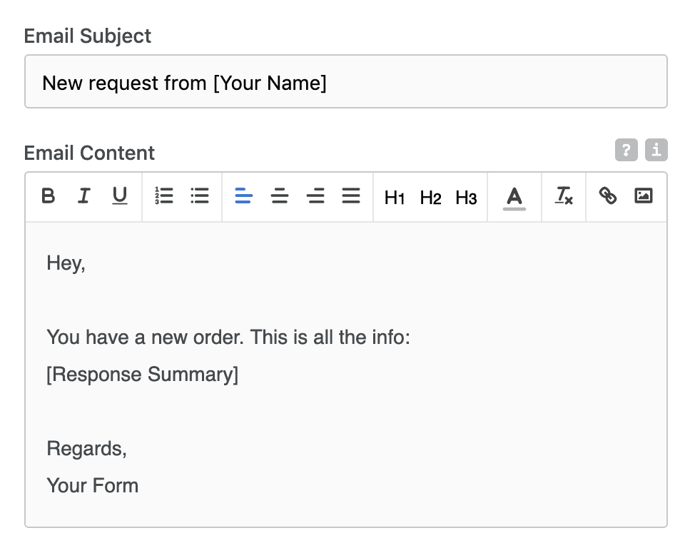Toggle underline formatting
This screenshot has height=548, width=695.
click(x=120, y=196)
